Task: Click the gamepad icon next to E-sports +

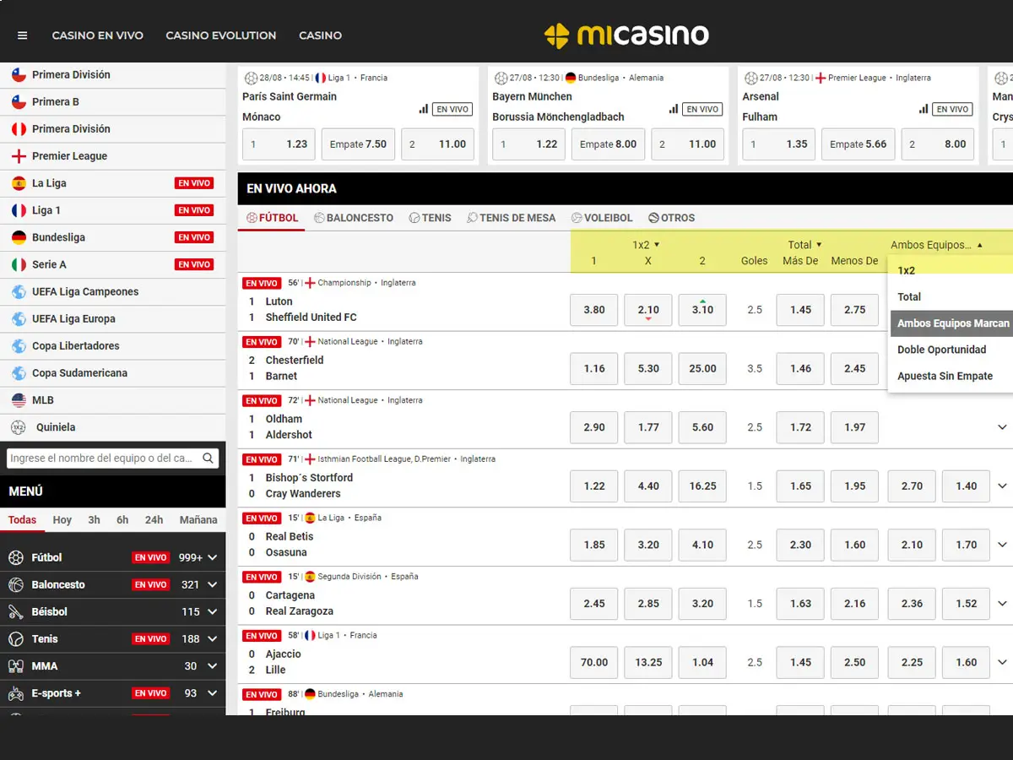Action: [x=16, y=693]
